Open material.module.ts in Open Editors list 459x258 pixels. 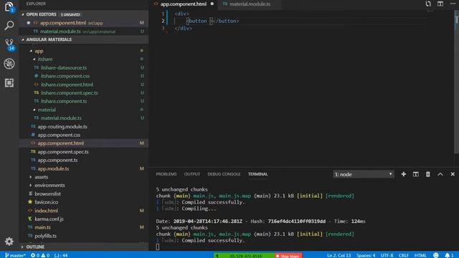click(84, 32)
